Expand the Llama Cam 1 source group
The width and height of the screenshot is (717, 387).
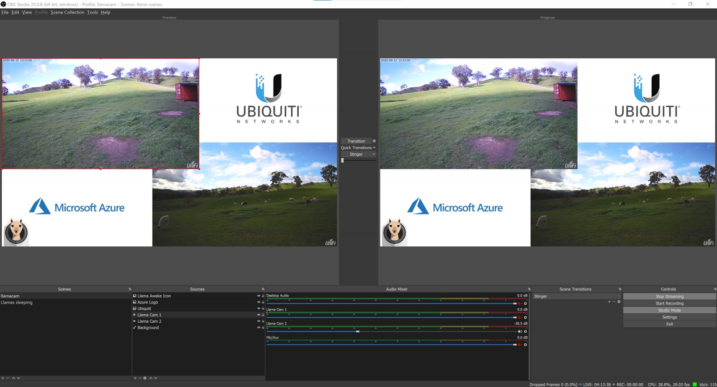point(134,315)
